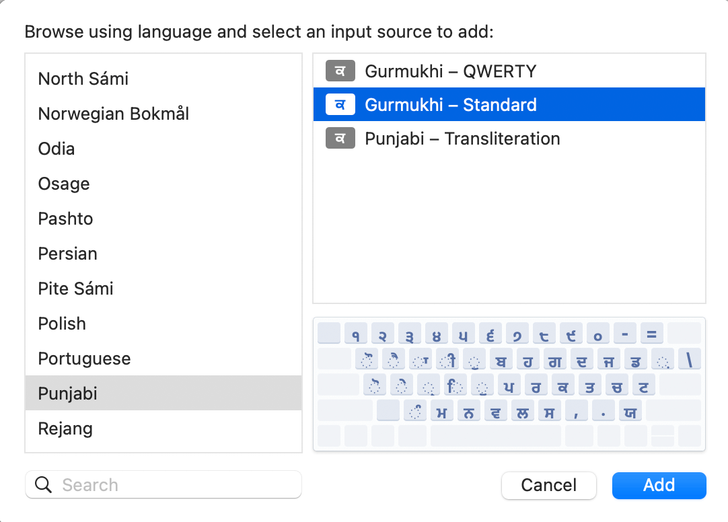
Task: Select Portuguese from the languages
Action: click(x=85, y=359)
